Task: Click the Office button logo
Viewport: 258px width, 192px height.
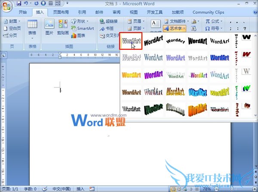Action: coord(6,6)
